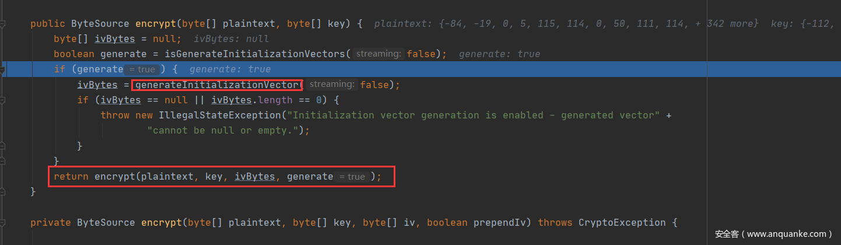Image resolution: width=841 pixels, height=245 pixels.
Task: Collapse the public encrypt method fold marker
Action: 3,24
